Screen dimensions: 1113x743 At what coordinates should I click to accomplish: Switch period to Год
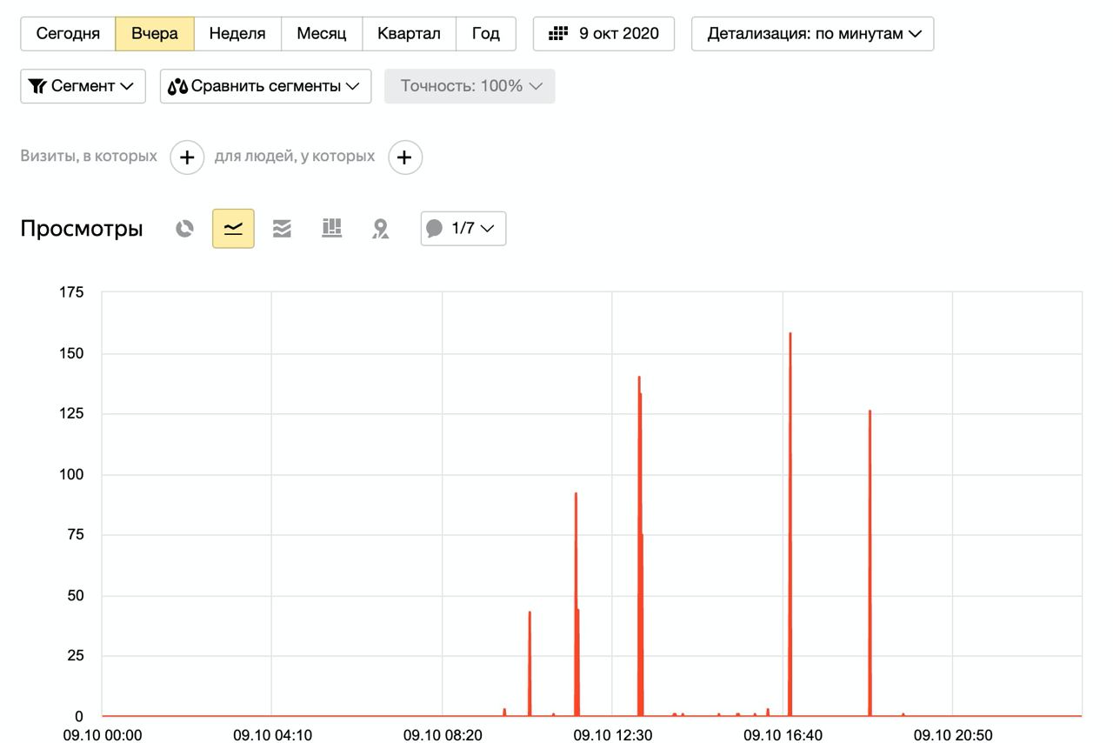tap(486, 34)
